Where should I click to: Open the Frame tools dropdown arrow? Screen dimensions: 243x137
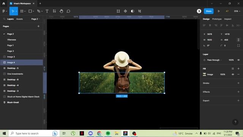pos(25,11)
